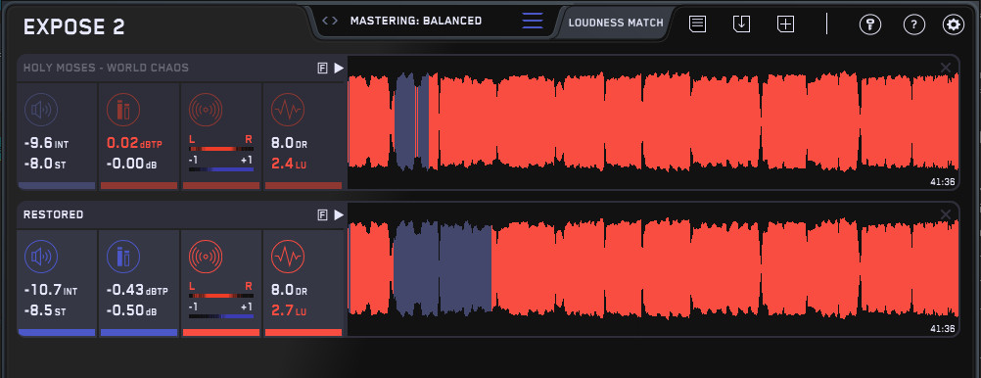The image size is (981, 378).
Task: Open the notes list icon in toolbar
Action: (x=698, y=24)
